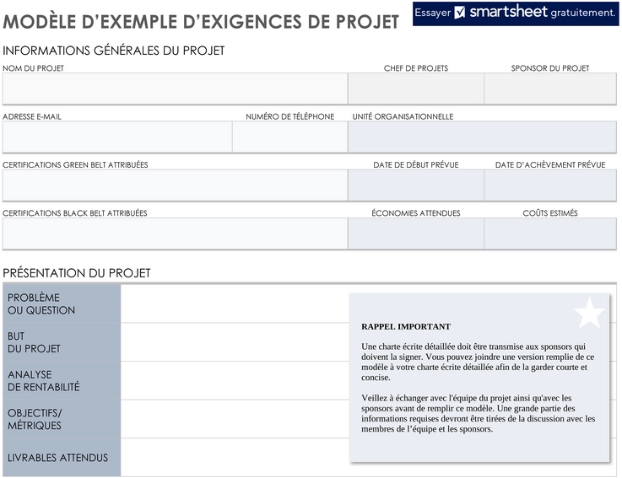Click the Sponsor du projet label

click(x=550, y=68)
